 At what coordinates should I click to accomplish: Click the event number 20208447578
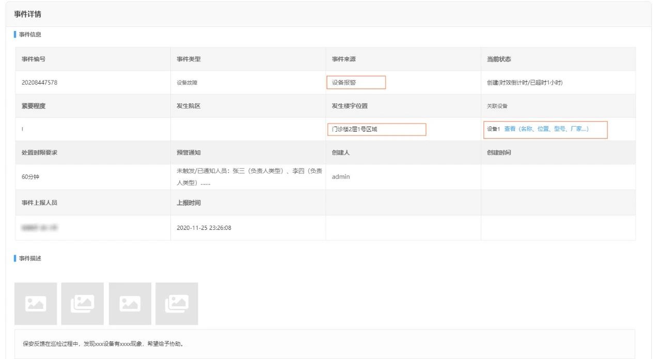click(40, 83)
